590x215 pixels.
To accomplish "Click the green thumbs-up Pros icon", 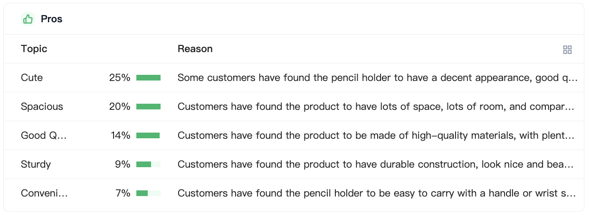I will tap(28, 19).
